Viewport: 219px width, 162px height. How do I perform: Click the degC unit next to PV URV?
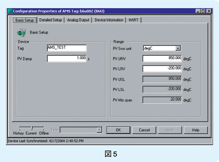(187, 59)
